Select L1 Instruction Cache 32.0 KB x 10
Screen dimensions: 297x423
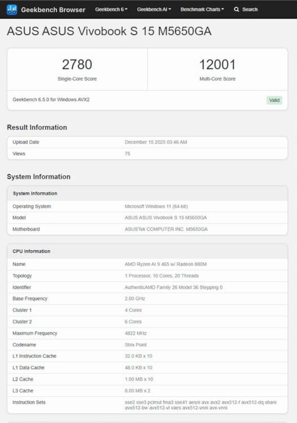point(138,356)
